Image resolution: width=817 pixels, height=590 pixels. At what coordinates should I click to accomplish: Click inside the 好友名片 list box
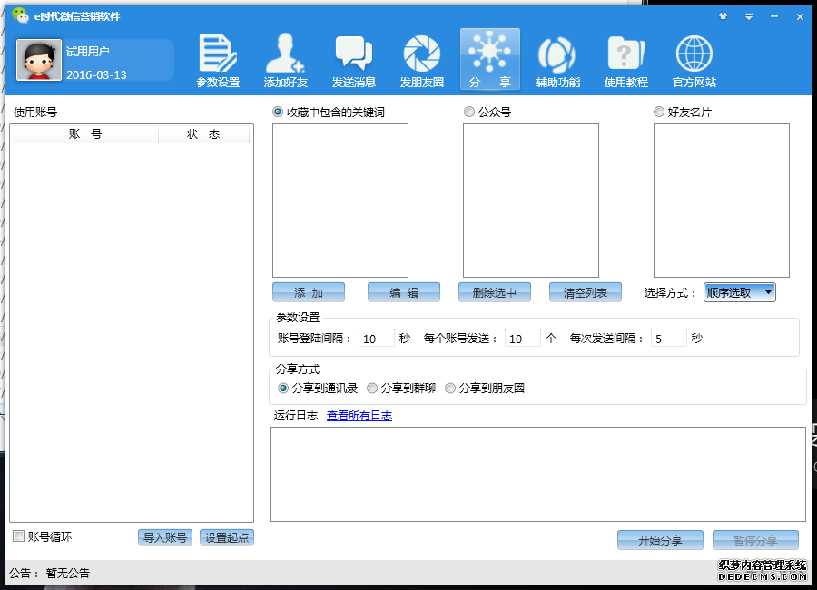(x=722, y=201)
